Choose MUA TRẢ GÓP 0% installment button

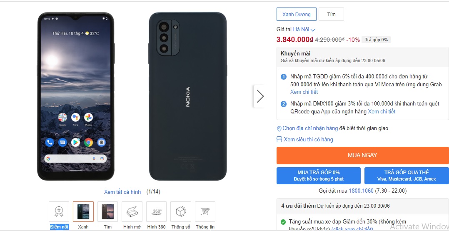point(319,176)
